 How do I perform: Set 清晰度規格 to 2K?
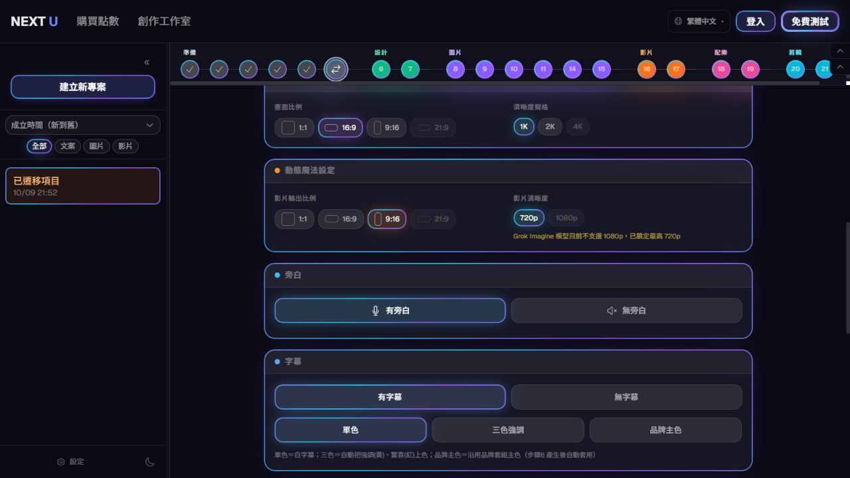point(551,126)
